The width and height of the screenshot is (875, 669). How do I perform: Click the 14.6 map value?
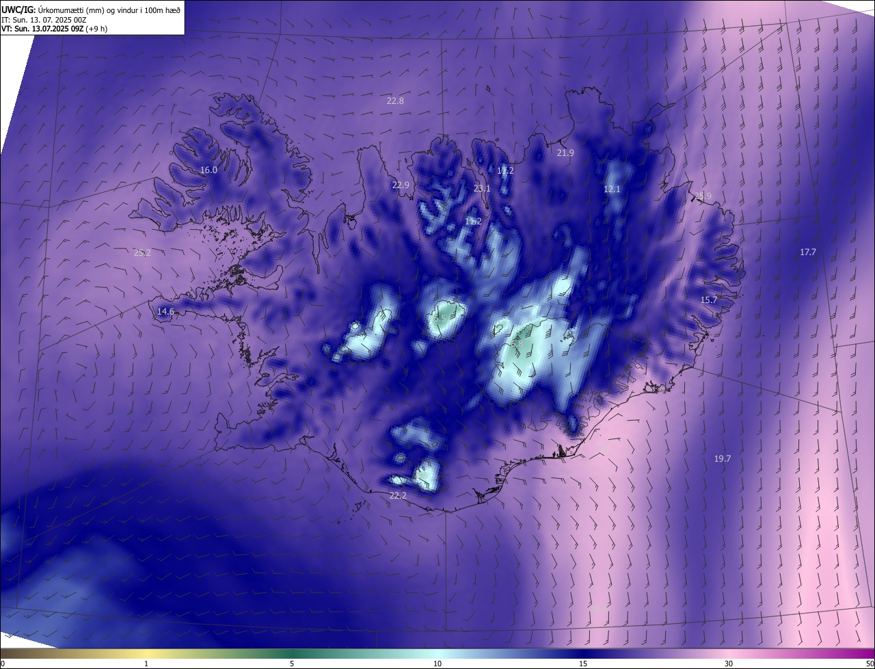165,312
